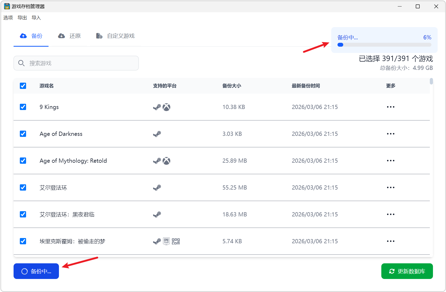
Task: Click the 支持的平台 column header
Action: [x=165, y=86]
